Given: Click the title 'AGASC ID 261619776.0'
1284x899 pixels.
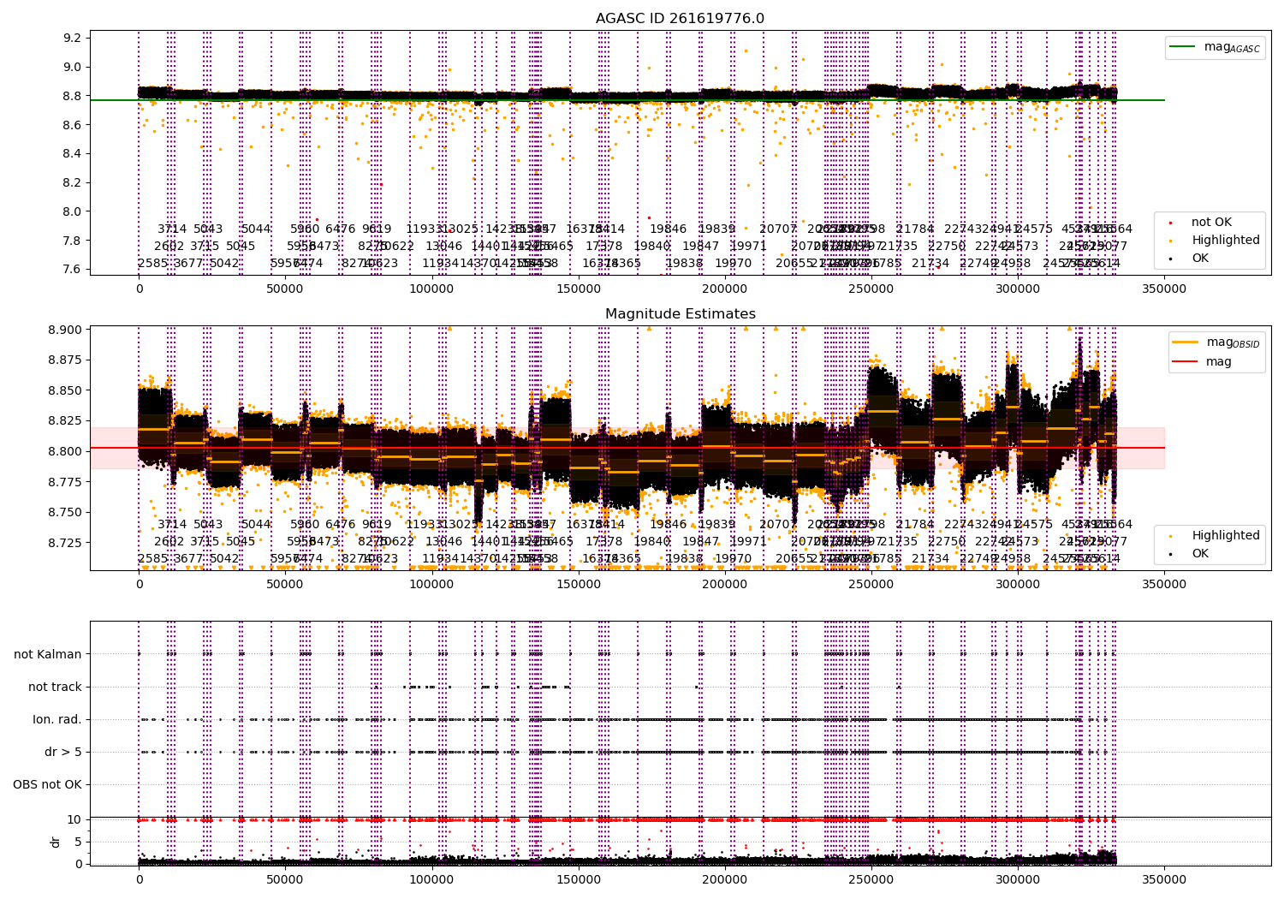Looking at the screenshot, I should tap(680, 19).
